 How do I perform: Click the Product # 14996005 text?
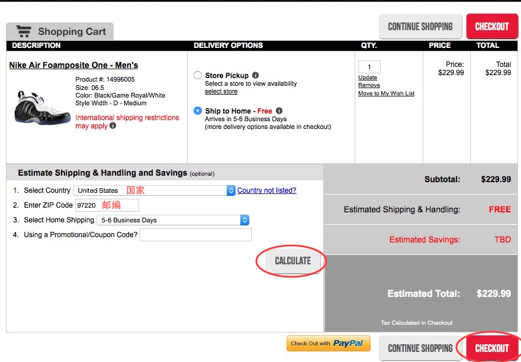click(x=105, y=79)
